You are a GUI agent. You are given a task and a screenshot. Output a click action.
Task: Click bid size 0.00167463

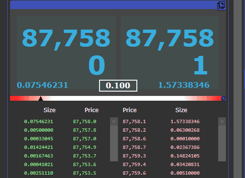[x=39, y=156]
